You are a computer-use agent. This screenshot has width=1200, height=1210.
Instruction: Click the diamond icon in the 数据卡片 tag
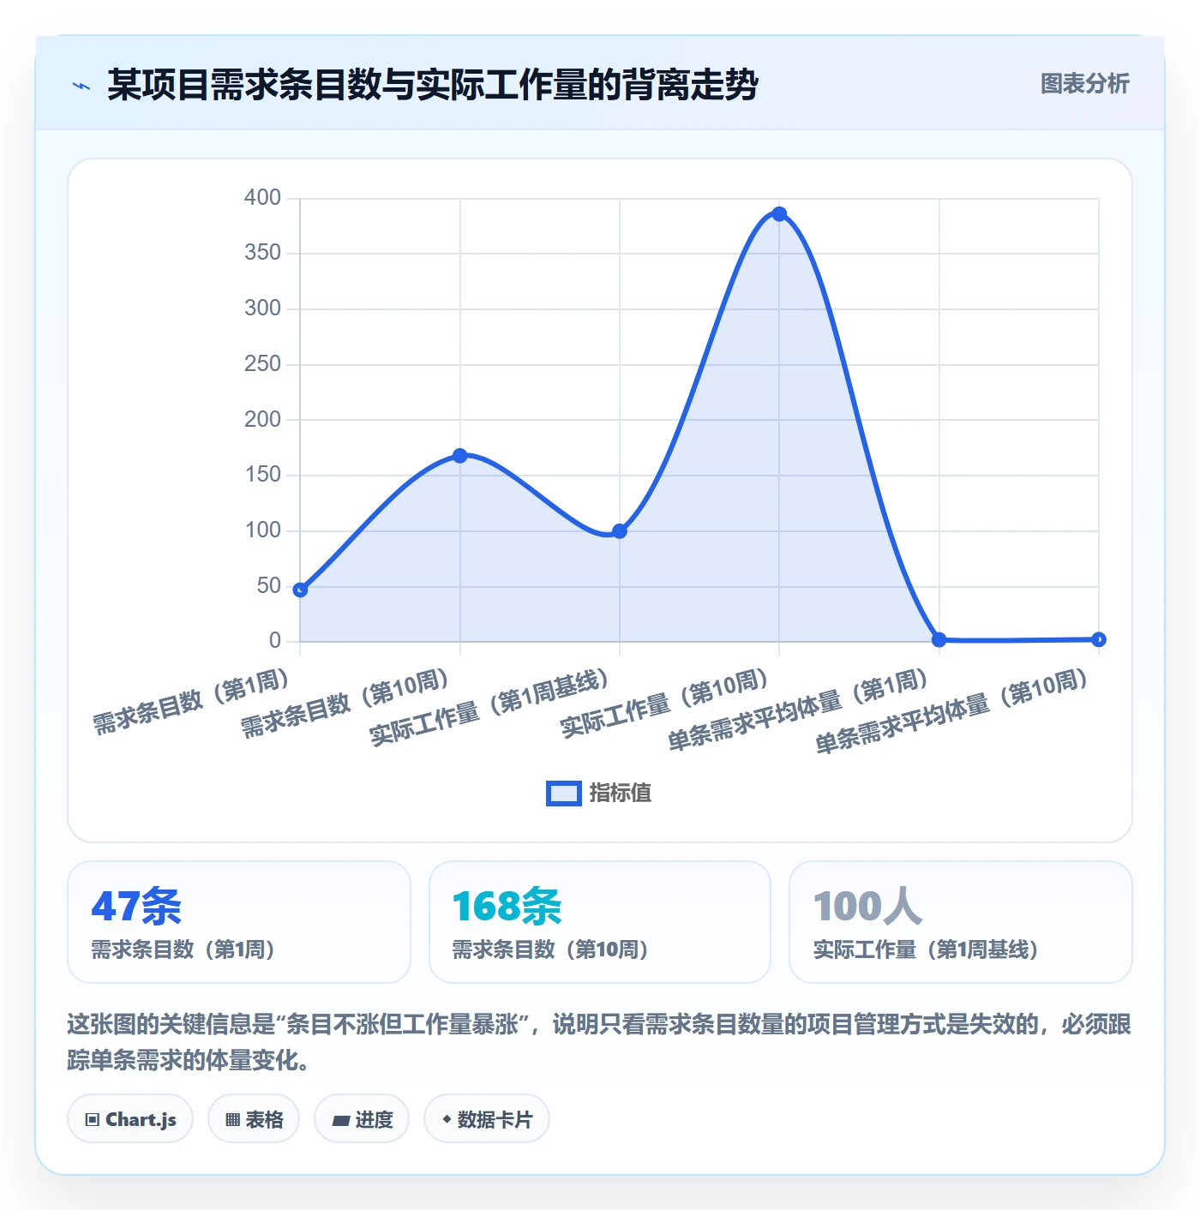click(x=447, y=1119)
